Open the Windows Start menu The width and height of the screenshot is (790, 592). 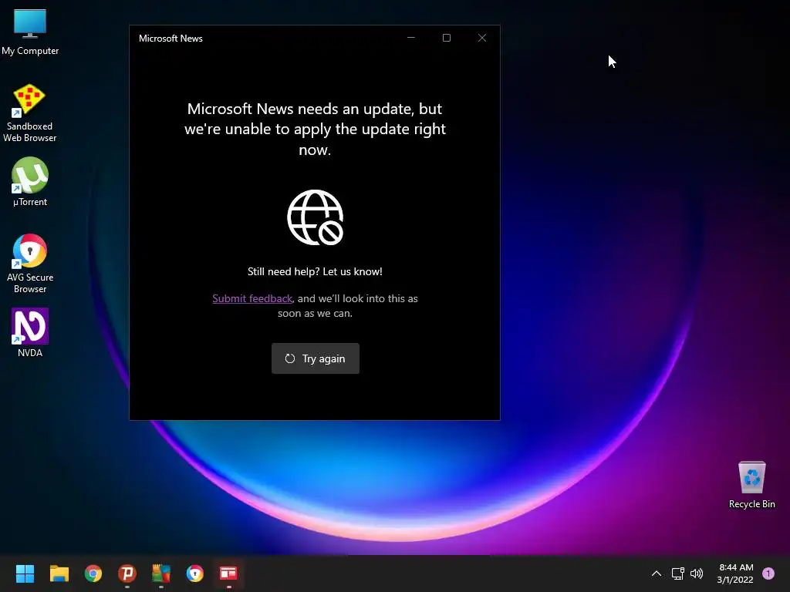(x=25, y=573)
